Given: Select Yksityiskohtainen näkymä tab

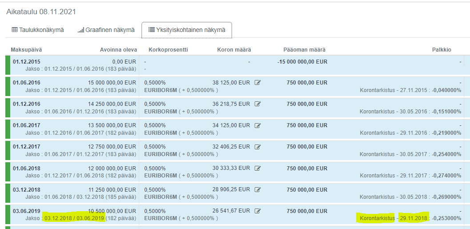Looking at the screenshot, I should tap(186, 30).
